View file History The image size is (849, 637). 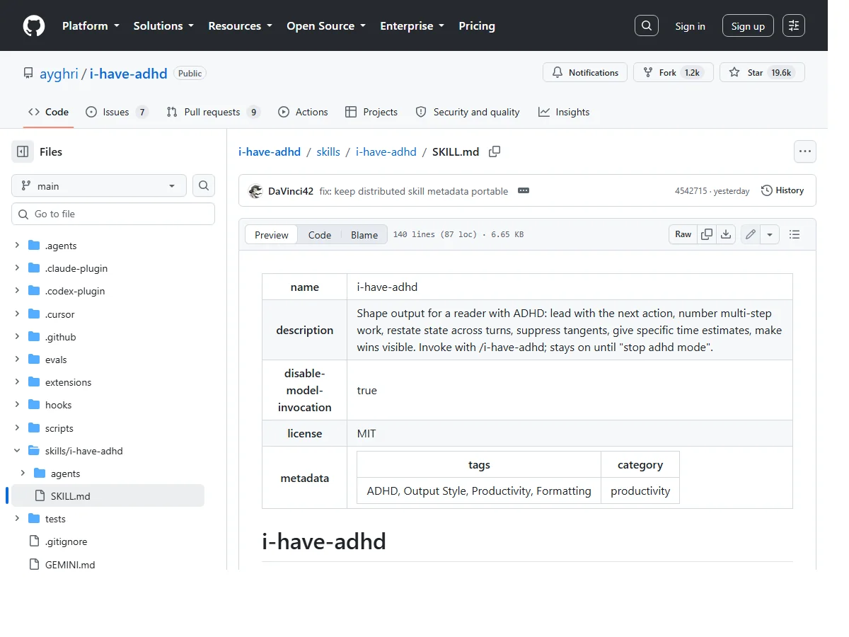click(782, 190)
